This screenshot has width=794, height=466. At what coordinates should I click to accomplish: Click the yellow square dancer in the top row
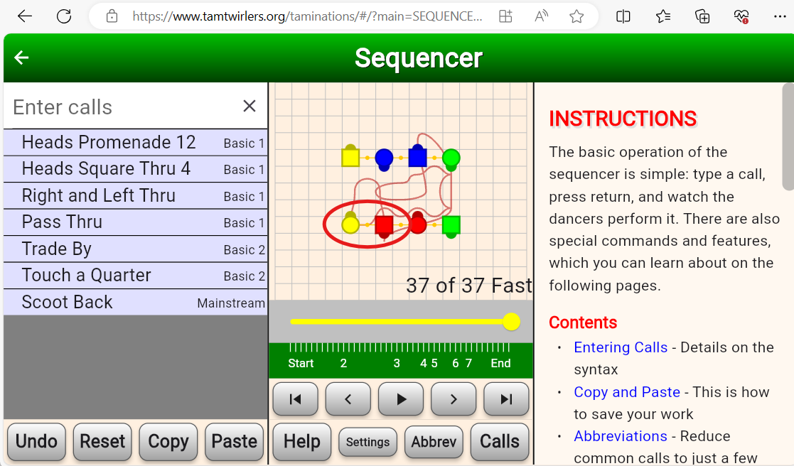350,156
